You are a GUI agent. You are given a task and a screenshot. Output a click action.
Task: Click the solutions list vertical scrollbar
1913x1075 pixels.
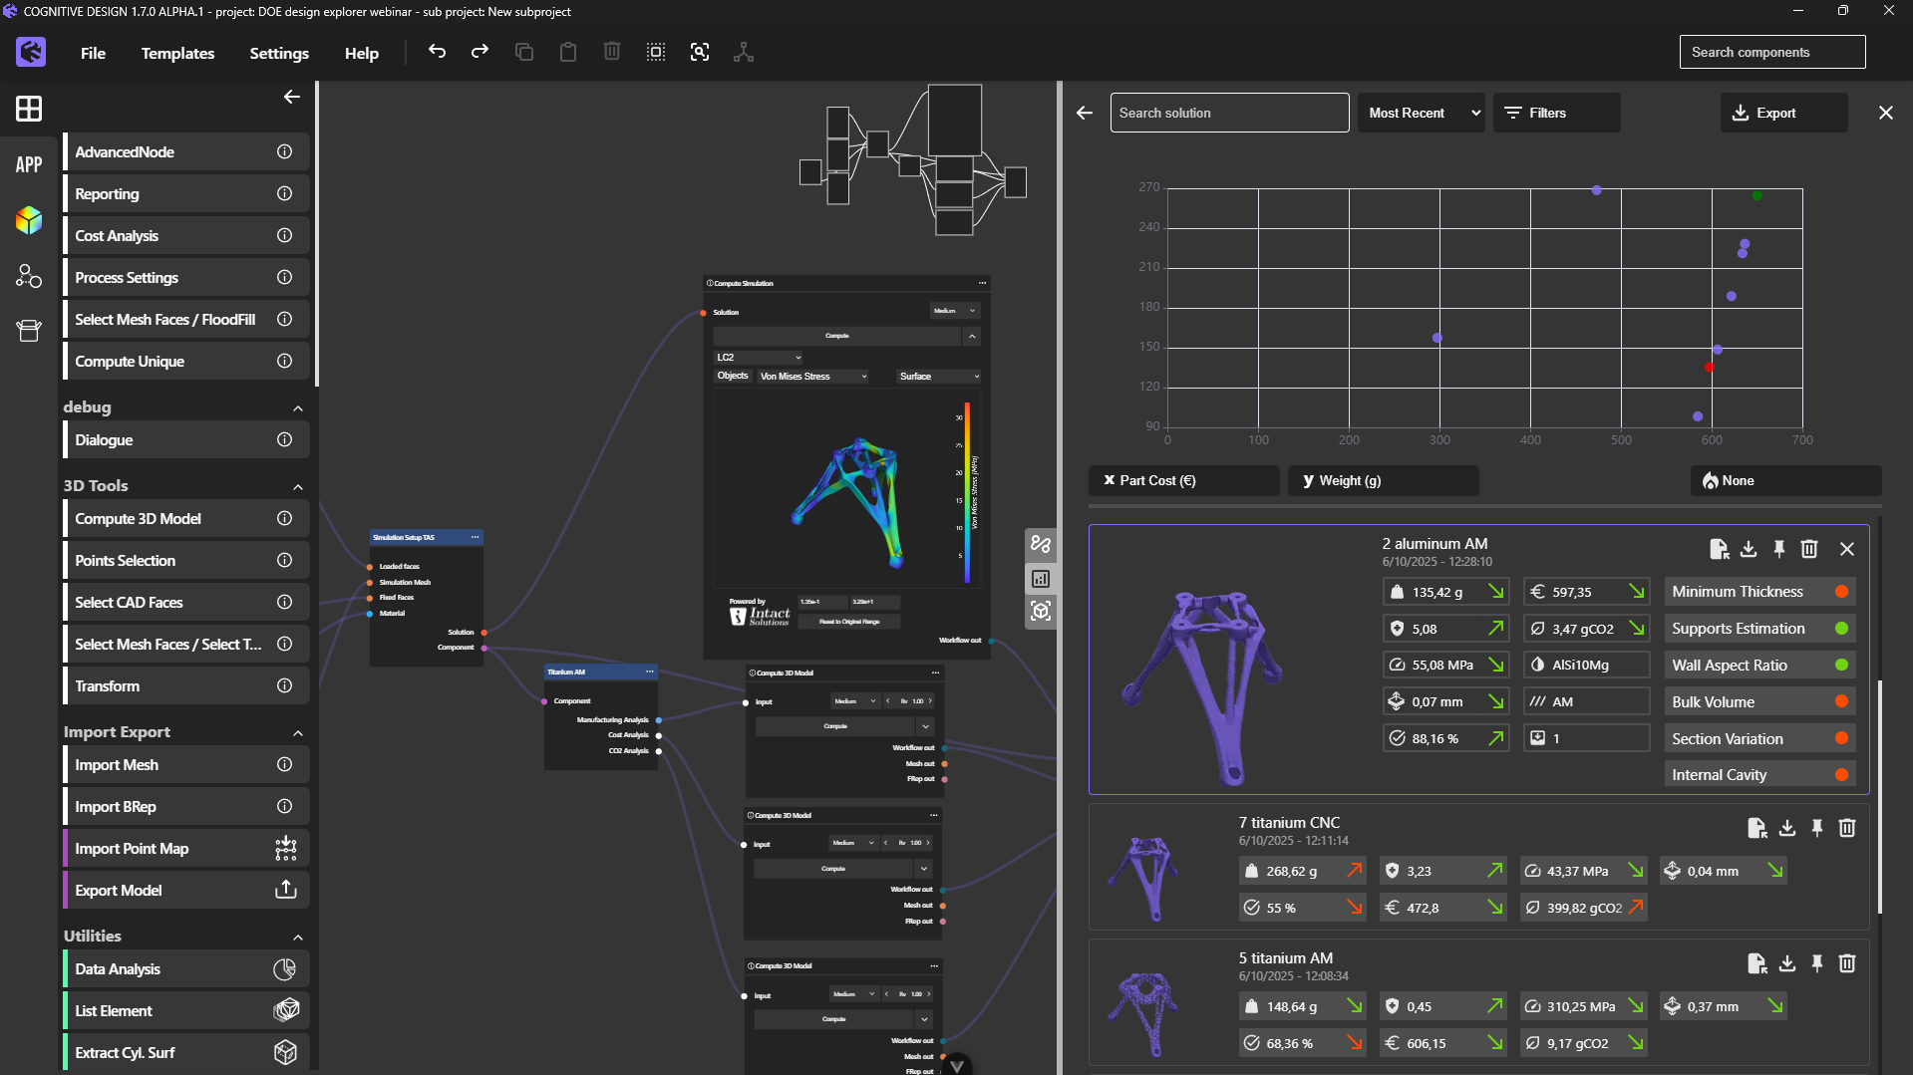[x=1880, y=797]
